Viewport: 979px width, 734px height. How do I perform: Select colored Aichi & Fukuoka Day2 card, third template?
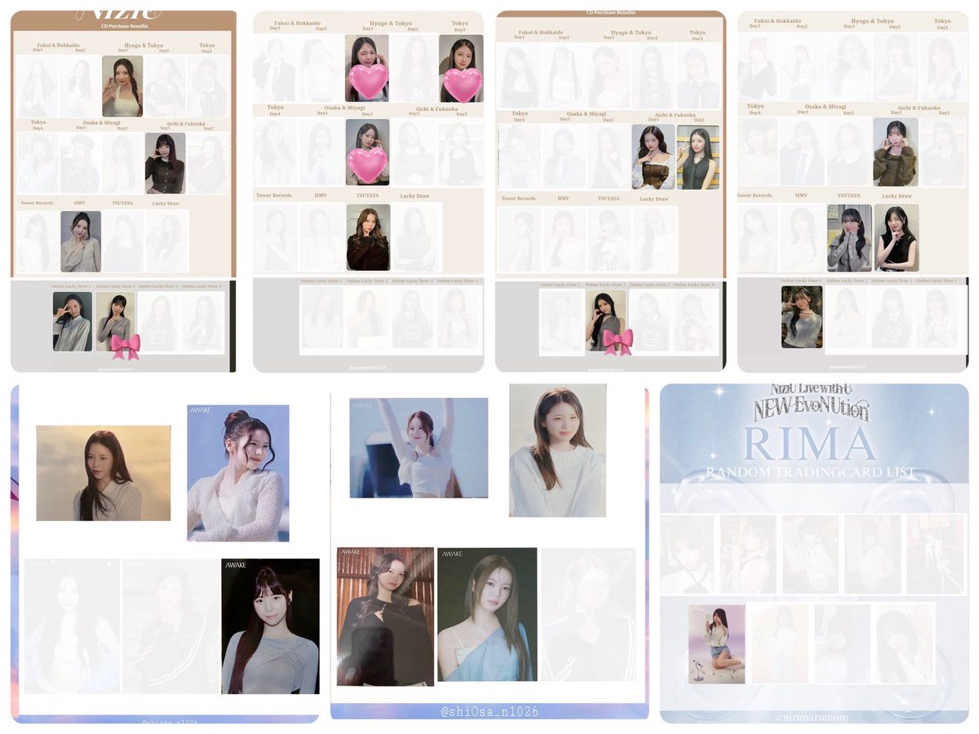pos(698,157)
